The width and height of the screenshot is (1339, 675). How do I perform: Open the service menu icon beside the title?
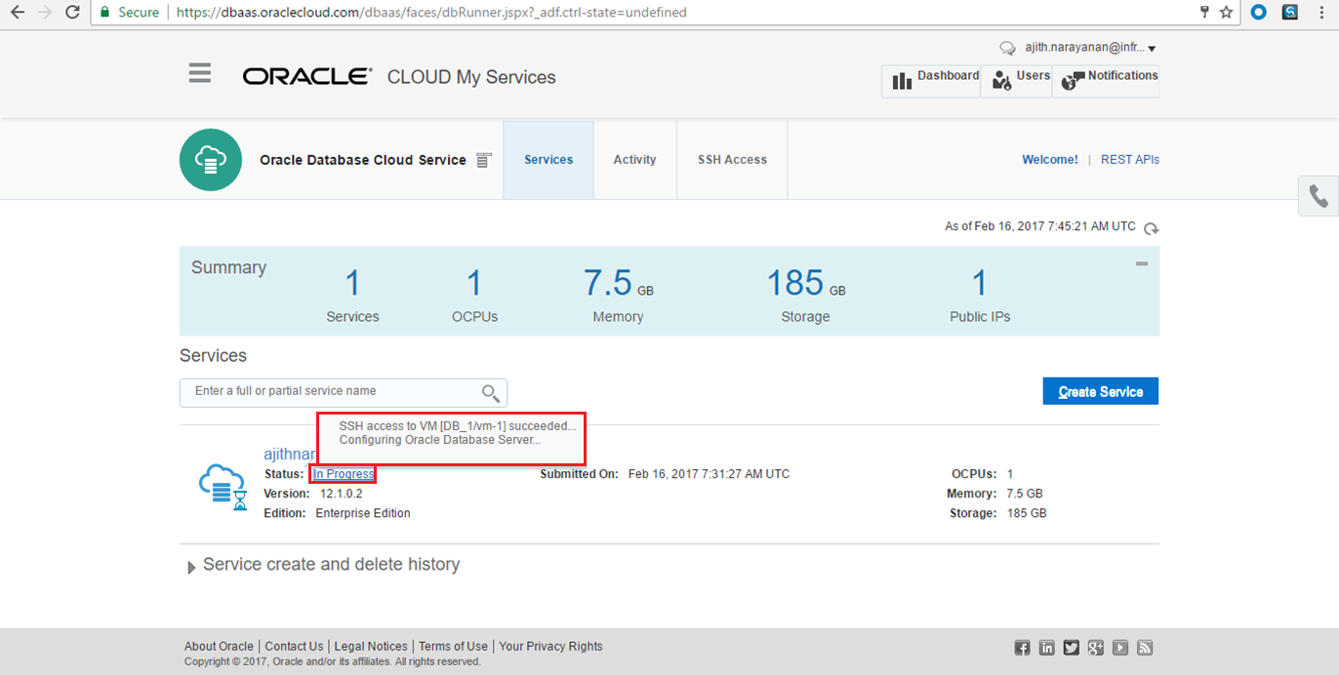(483, 160)
